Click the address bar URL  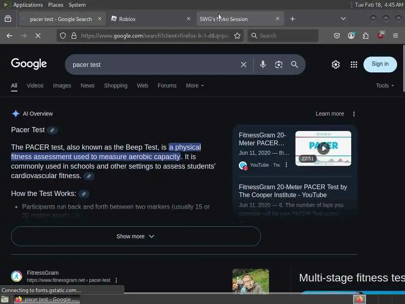point(155,36)
